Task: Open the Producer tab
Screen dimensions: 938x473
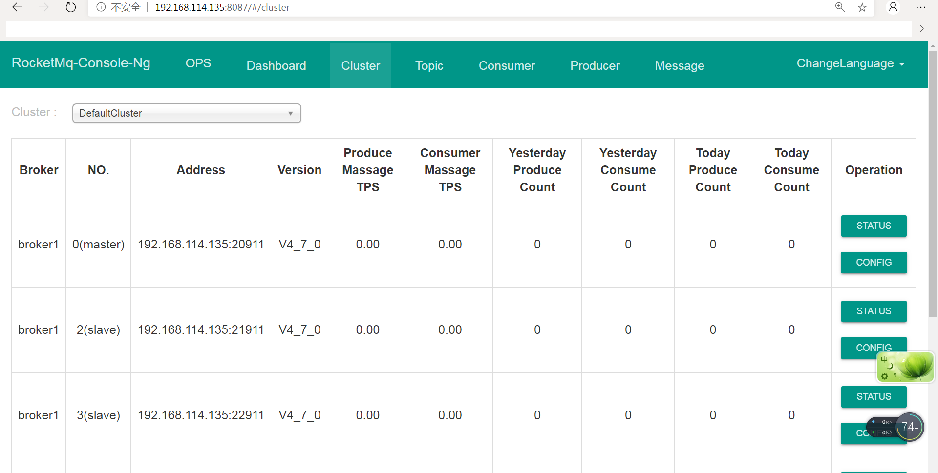Action: point(595,65)
